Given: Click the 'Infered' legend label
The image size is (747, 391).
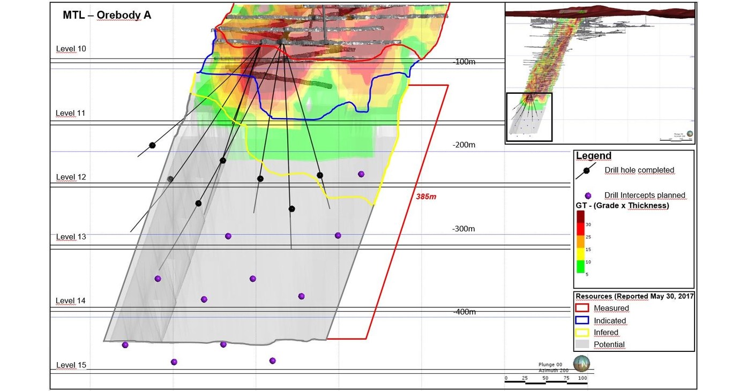Looking at the screenshot, I should coord(606,333).
